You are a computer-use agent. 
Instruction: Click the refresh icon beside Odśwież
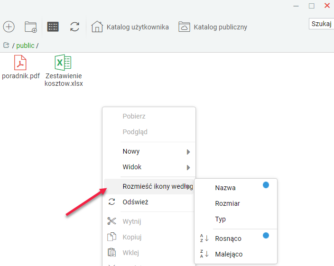(x=112, y=202)
